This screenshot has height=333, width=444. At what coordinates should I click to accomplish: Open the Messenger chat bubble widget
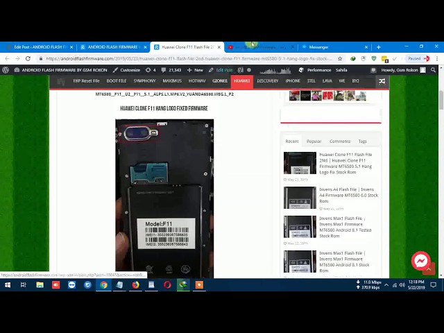tap(421, 261)
